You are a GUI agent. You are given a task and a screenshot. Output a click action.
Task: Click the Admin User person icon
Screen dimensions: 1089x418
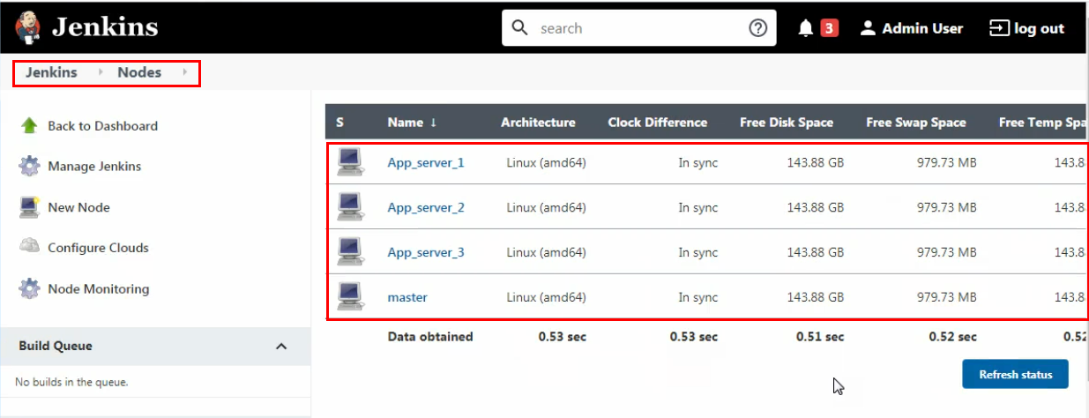tap(868, 28)
